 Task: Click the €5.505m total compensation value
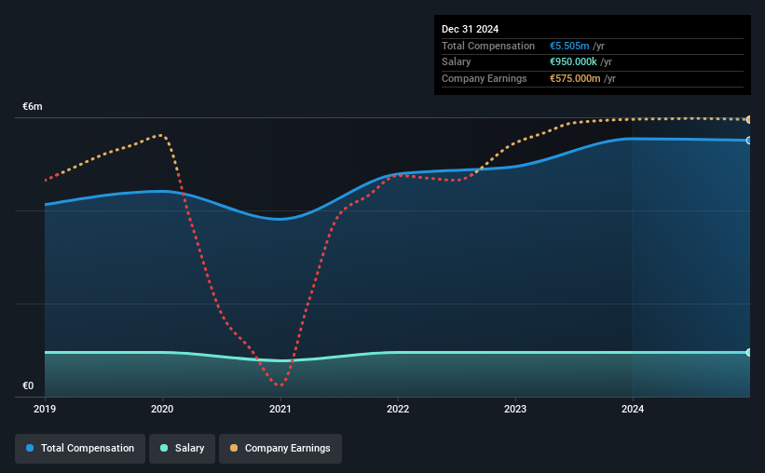click(x=569, y=46)
